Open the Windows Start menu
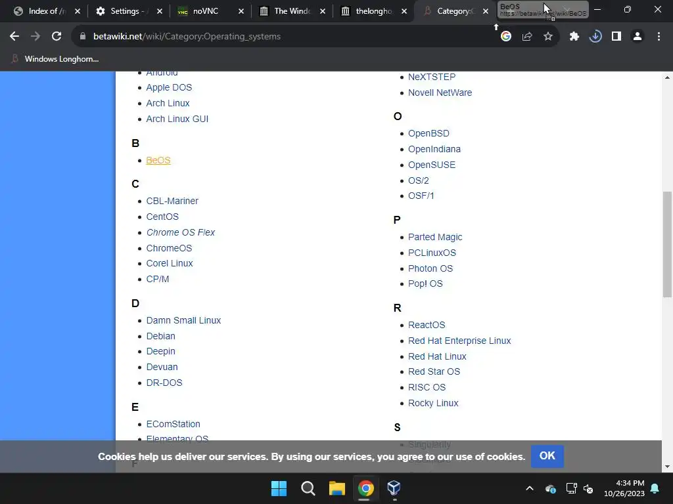The width and height of the screenshot is (673, 504). coord(279,488)
